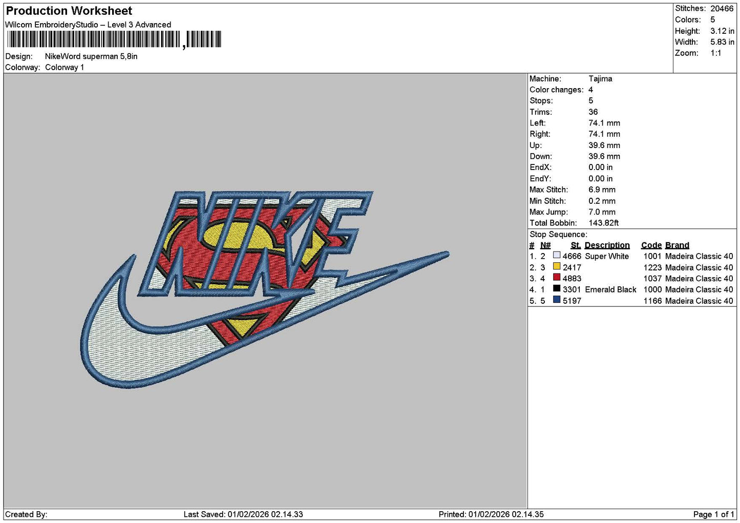Click the 'Stop Sequence:' heading
This screenshot has width=740, height=523.
(x=559, y=235)
